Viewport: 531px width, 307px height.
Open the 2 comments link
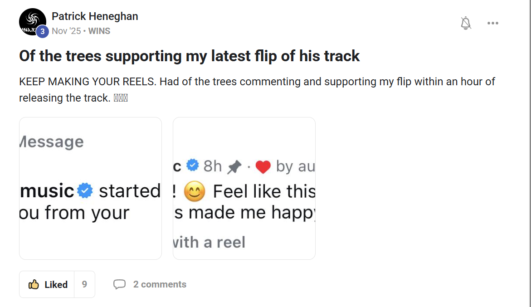coord(160,284)
